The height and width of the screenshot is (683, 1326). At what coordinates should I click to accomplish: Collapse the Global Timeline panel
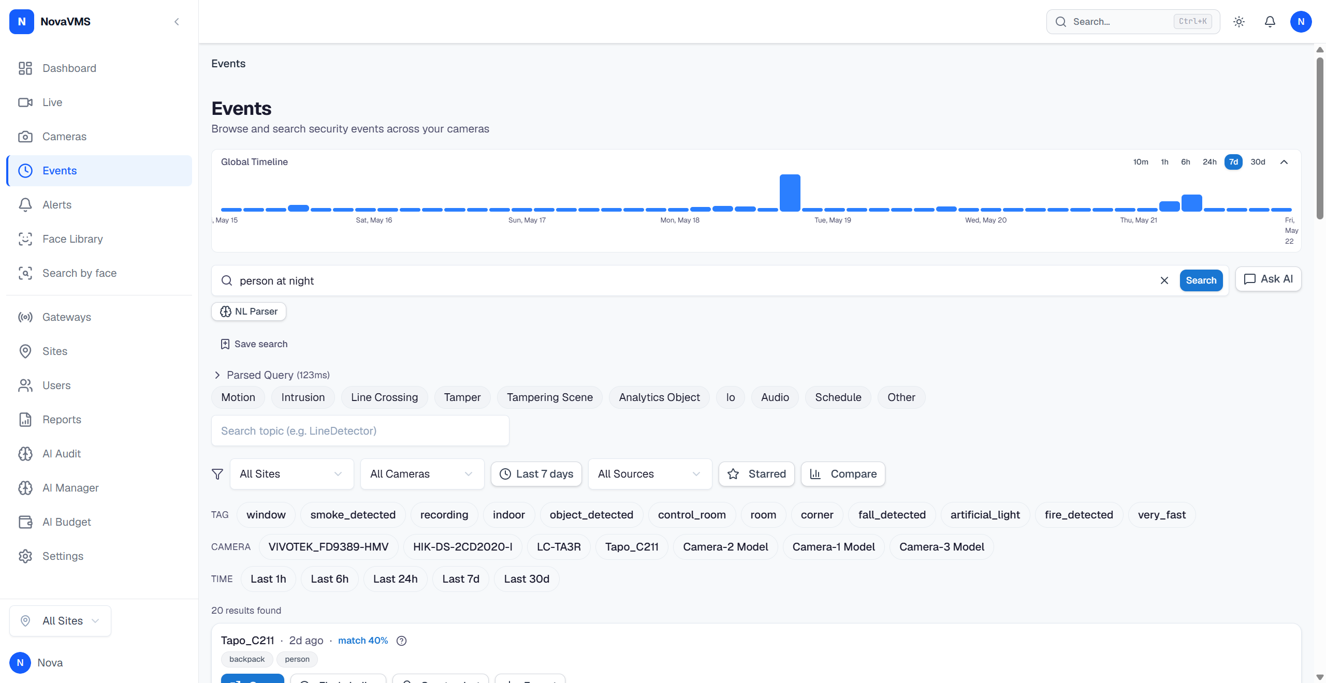point(1284,162)
